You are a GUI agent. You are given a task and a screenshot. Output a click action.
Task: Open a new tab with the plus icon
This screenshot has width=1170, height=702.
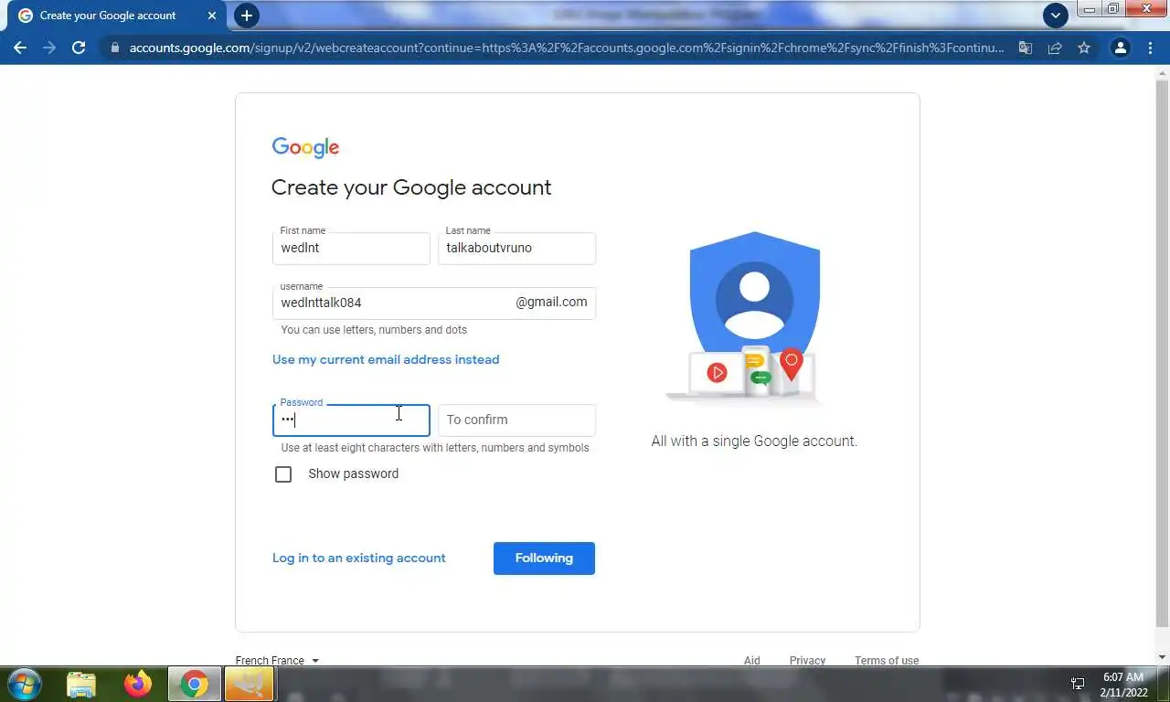[x=246, y=16]
